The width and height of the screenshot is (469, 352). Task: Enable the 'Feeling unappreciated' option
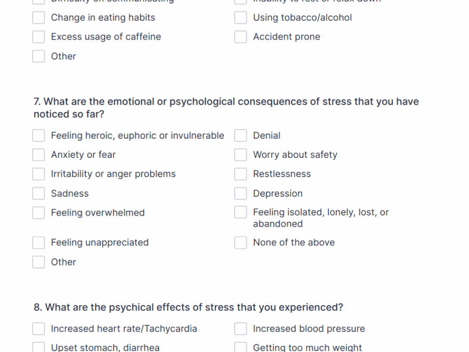(38, 242)
